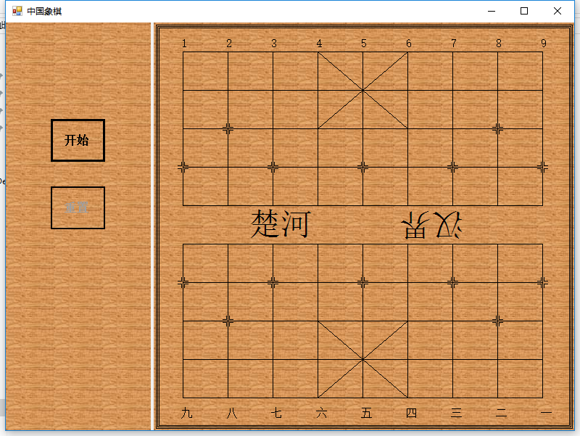This screenshot has width=580, height=436.
Task: Click column number 5 label at top
Action: [x=364, y=44]
